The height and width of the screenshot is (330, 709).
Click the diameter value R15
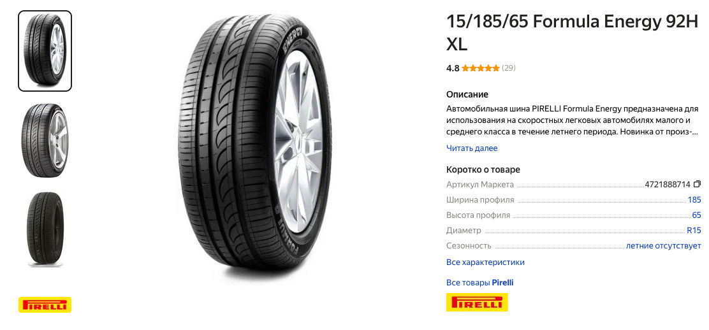pos(694,231)
